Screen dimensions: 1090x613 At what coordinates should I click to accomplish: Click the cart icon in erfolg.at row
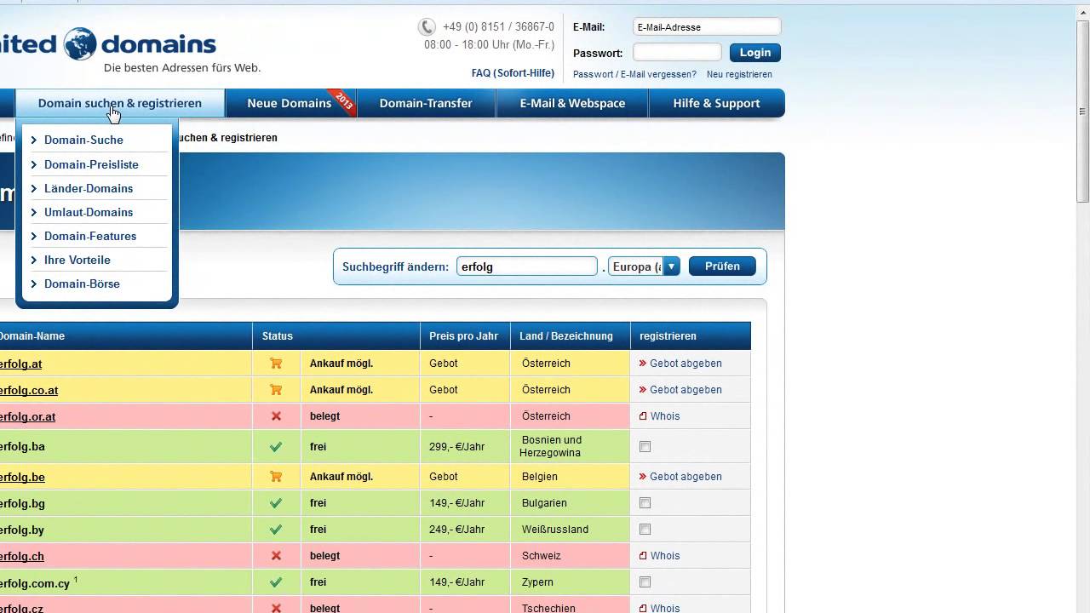276,364
